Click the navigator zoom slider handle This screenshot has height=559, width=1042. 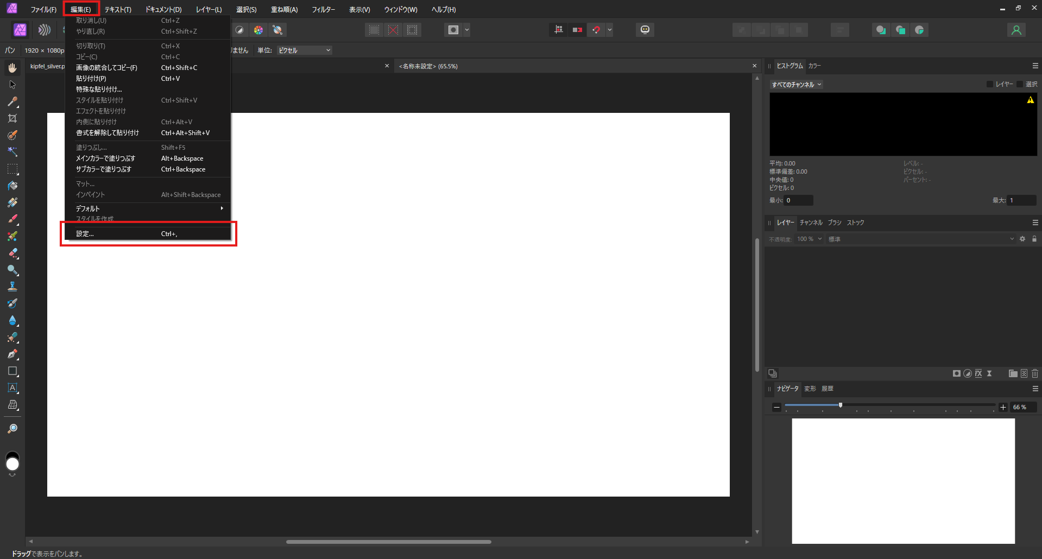coord(841,405)
